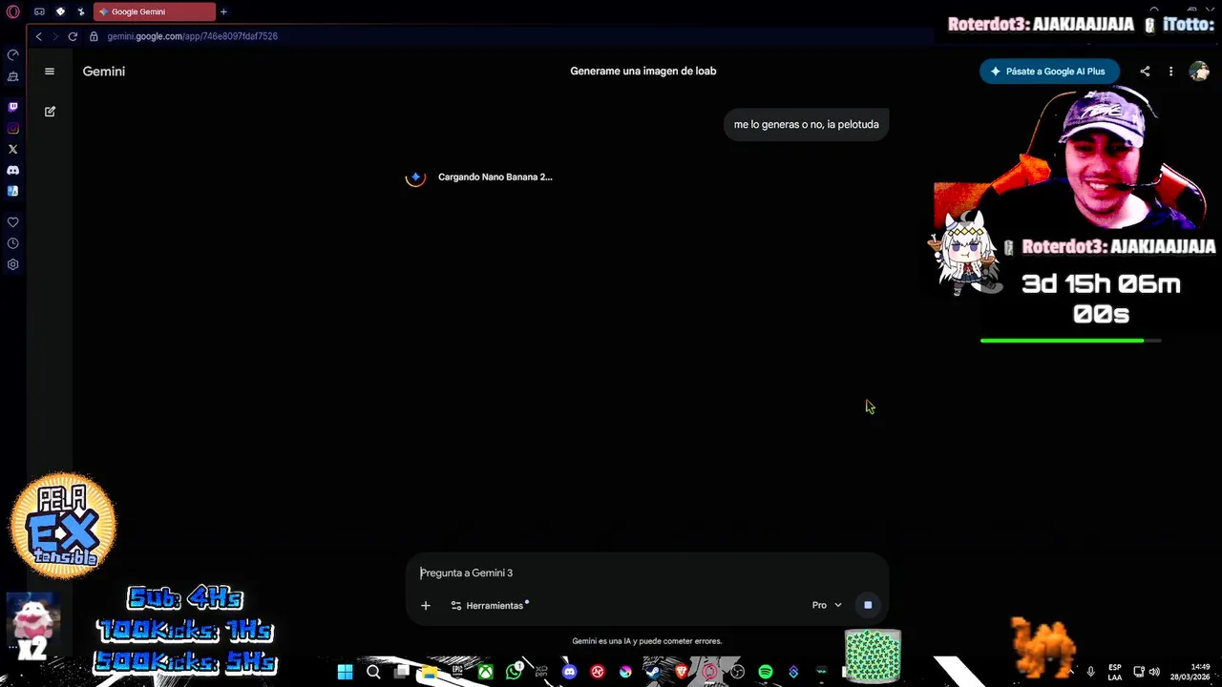Focus the 'Pregunta a Gemini 3' input

click(647, 572)
